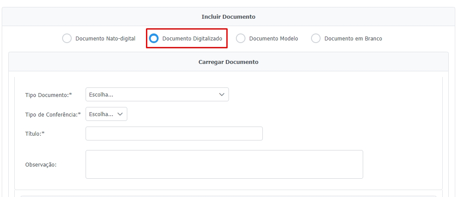The image size is (457, 197).
Task: Click the "Observação:" field label
Action: pos(41,164)
